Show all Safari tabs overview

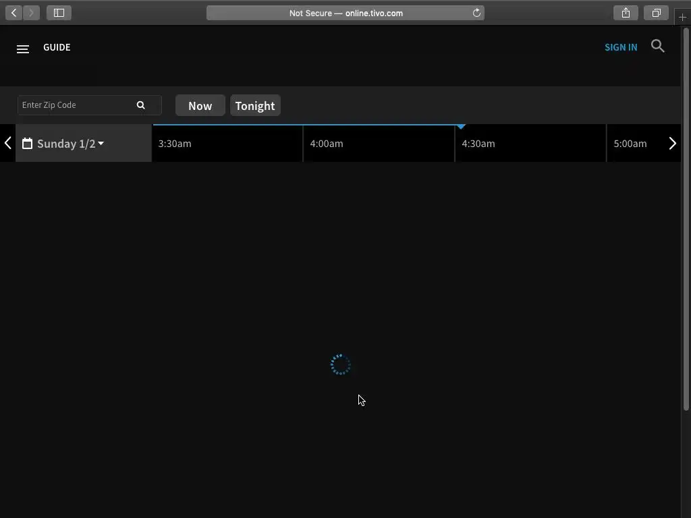[x=656, y=13]
